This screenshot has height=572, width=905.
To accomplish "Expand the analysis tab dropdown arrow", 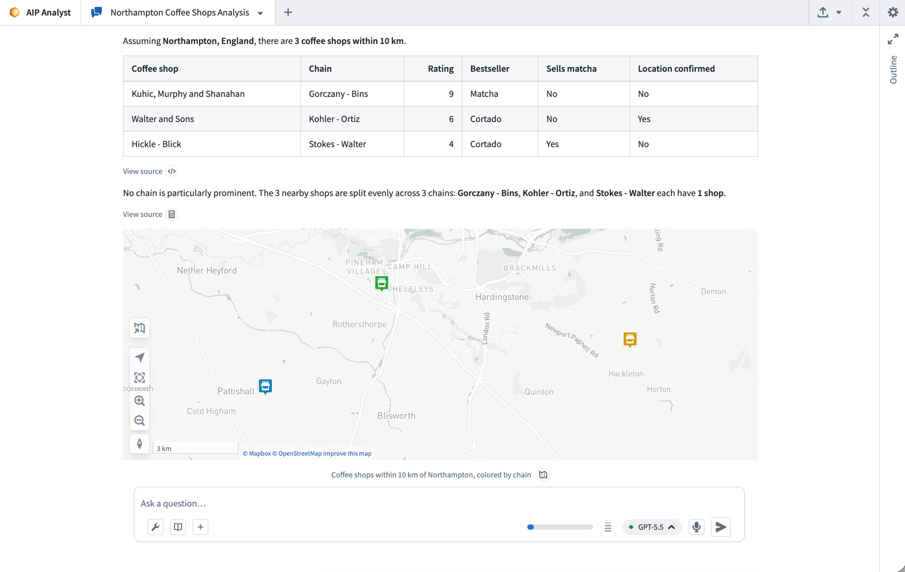I will [260, 13].
